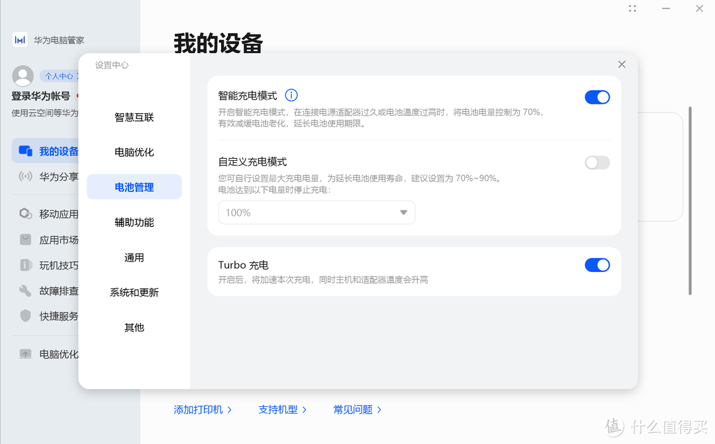The width and height of the screenshot is (715, 444).
Task: Click 登录华为帐号 text
Action: 40,96
